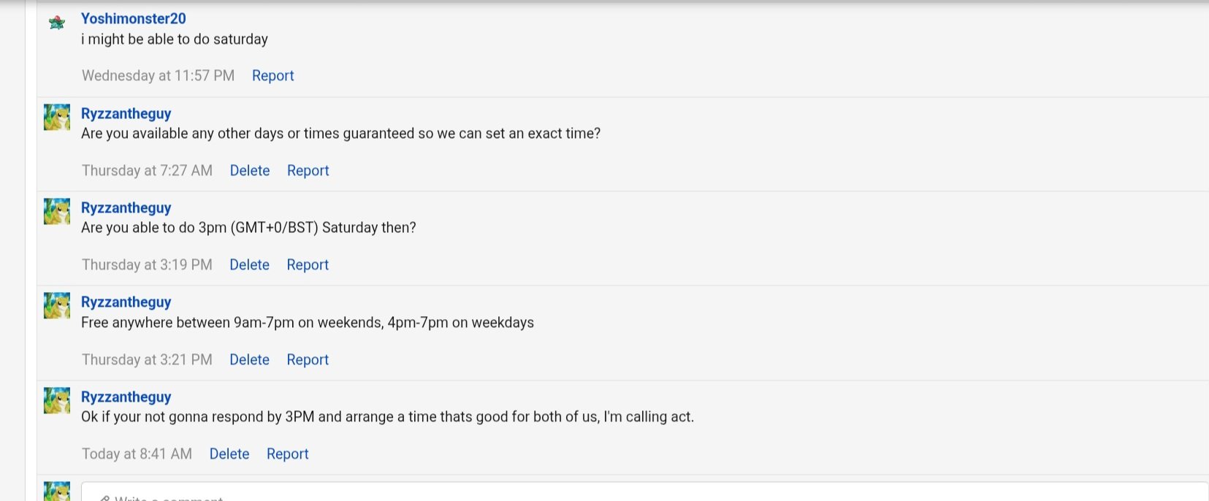
Task: Click Yoshimonster20's avatar icon
Action: [57, 23]
